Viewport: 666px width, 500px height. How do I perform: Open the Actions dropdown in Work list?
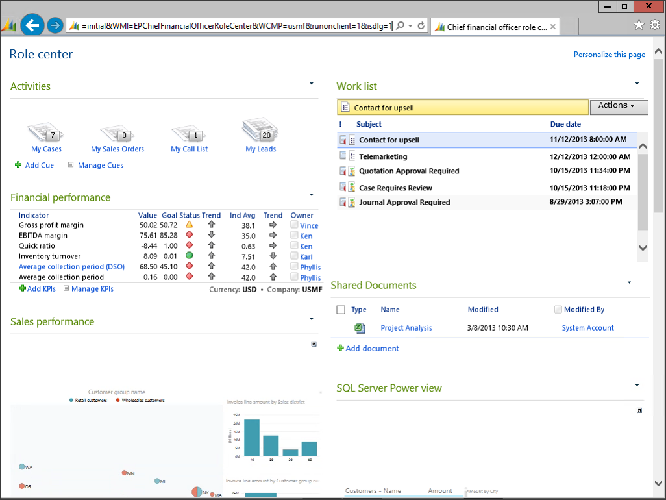pos(618,106)
